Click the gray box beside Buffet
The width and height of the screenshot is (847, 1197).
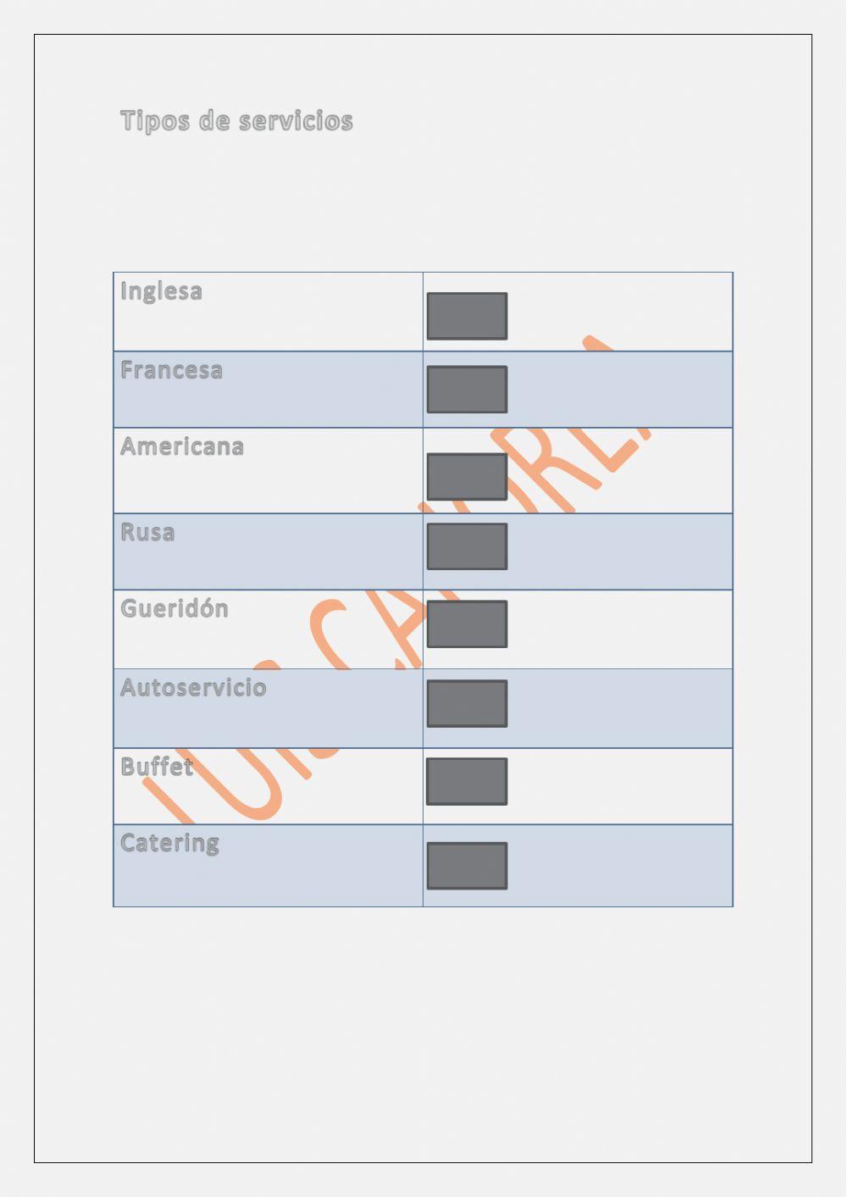(x=467, y=781)
